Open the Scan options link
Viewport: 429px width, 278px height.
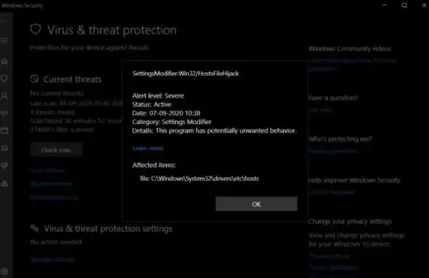click(48, 170)
